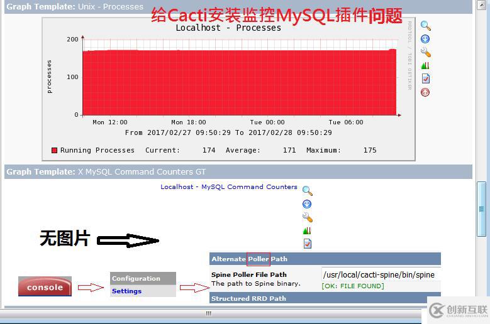Open the Settings link under Configuration
This screenshot has width=490, height=324.
click(126, 291)
